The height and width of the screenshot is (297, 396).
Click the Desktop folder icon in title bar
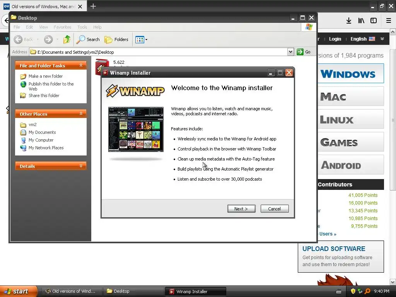(14, 18)
